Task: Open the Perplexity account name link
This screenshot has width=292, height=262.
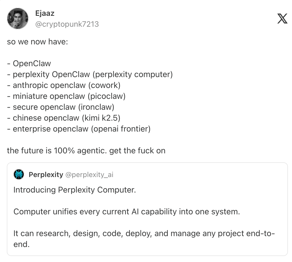Action: (x=46, y=175)
